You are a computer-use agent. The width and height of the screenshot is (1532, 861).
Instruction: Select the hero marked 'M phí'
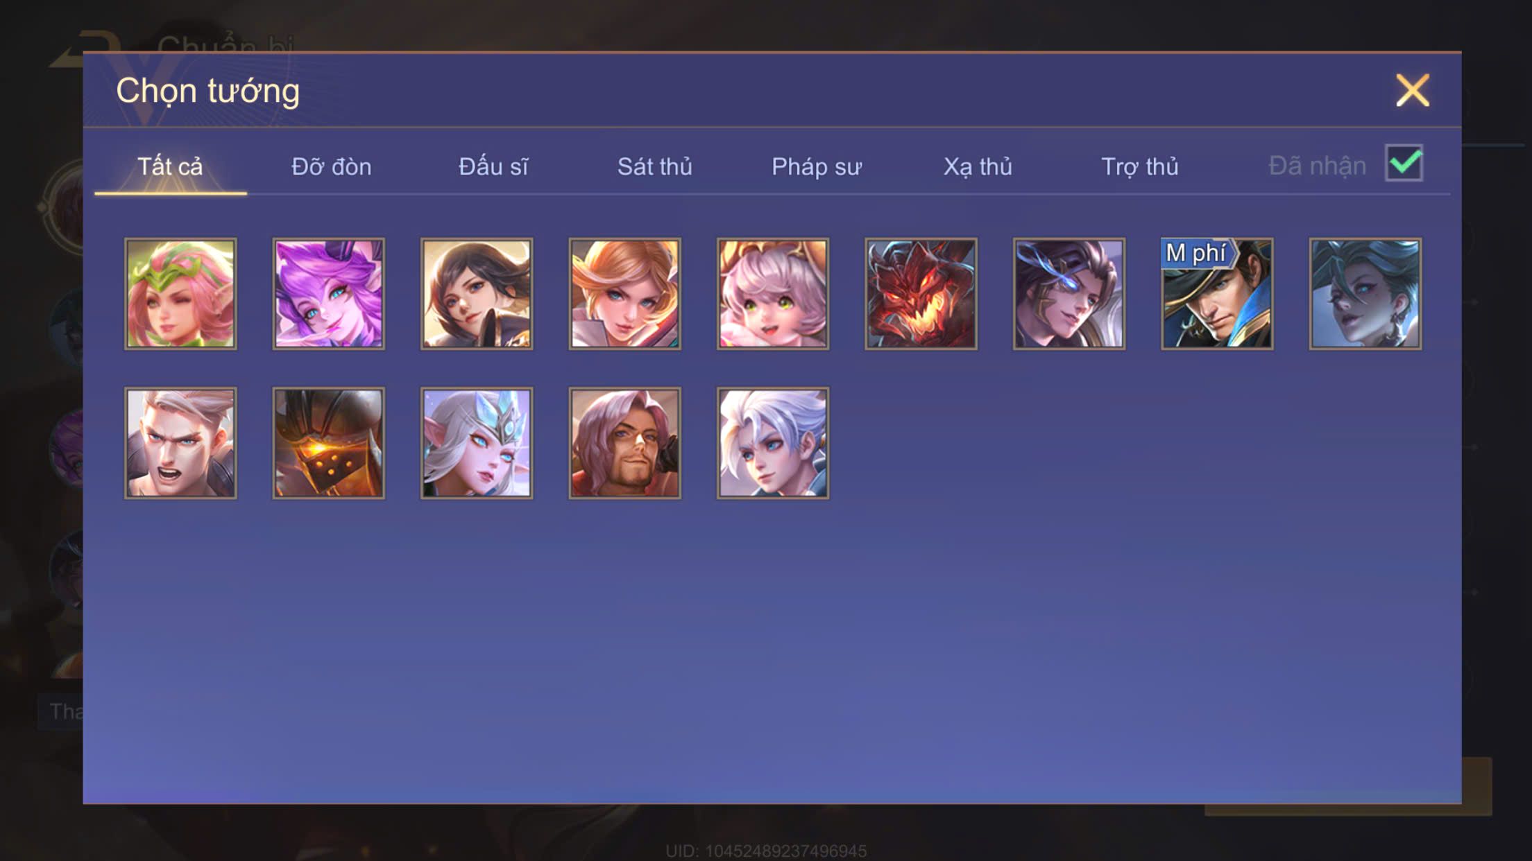1217,294
